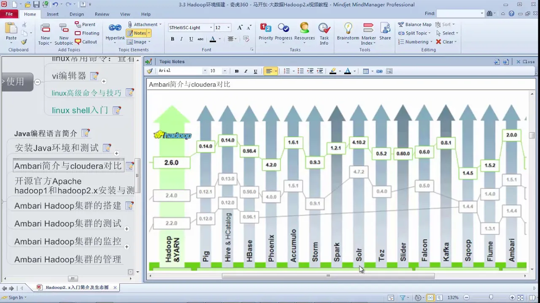
Task: Toggle the Notes button in Topic Elements
Action: click(136, 33)
